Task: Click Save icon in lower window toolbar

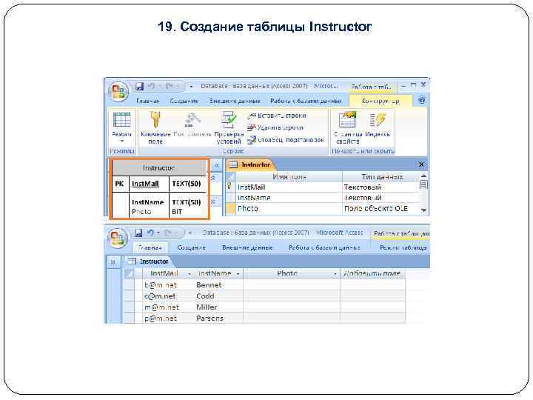Action: pos(138,233)
